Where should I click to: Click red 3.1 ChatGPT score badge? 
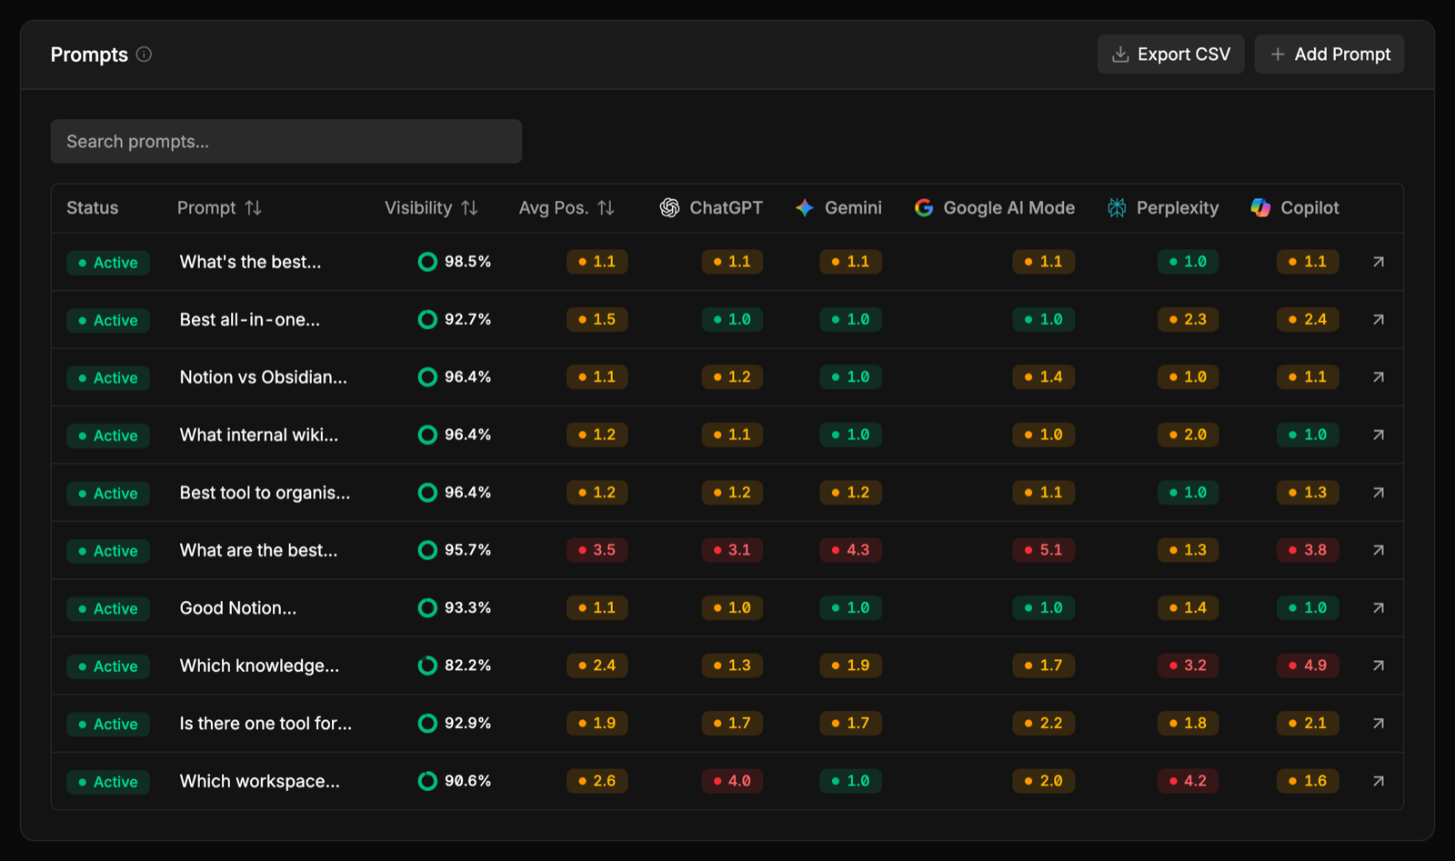[732, 550]
